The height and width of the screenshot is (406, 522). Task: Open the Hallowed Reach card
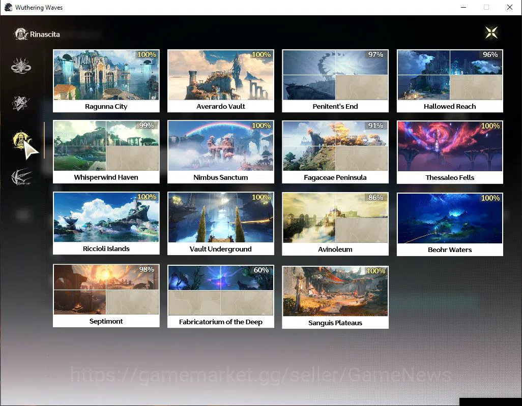(x=450, y=81)
